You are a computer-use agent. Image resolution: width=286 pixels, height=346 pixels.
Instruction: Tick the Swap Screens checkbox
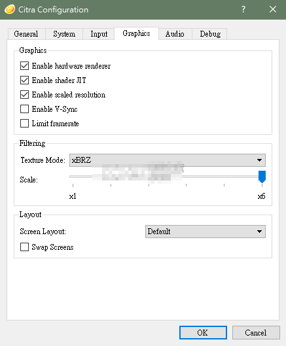(24, 247)
